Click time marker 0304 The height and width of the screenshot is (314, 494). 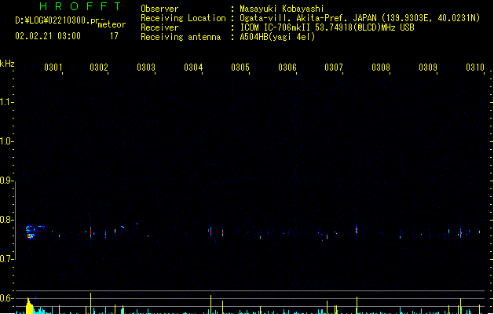tap(193, 67)
